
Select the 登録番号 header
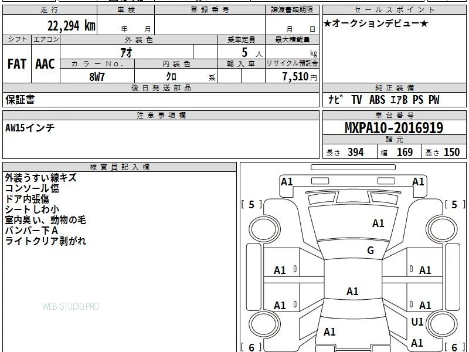[x=210, y=10]
